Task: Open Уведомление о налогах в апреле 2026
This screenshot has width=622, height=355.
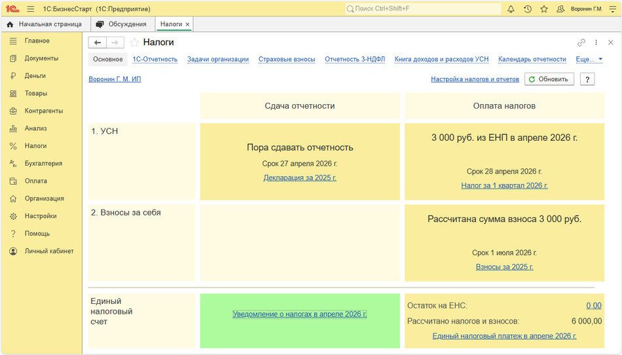Action: click(x=299, y=314)
